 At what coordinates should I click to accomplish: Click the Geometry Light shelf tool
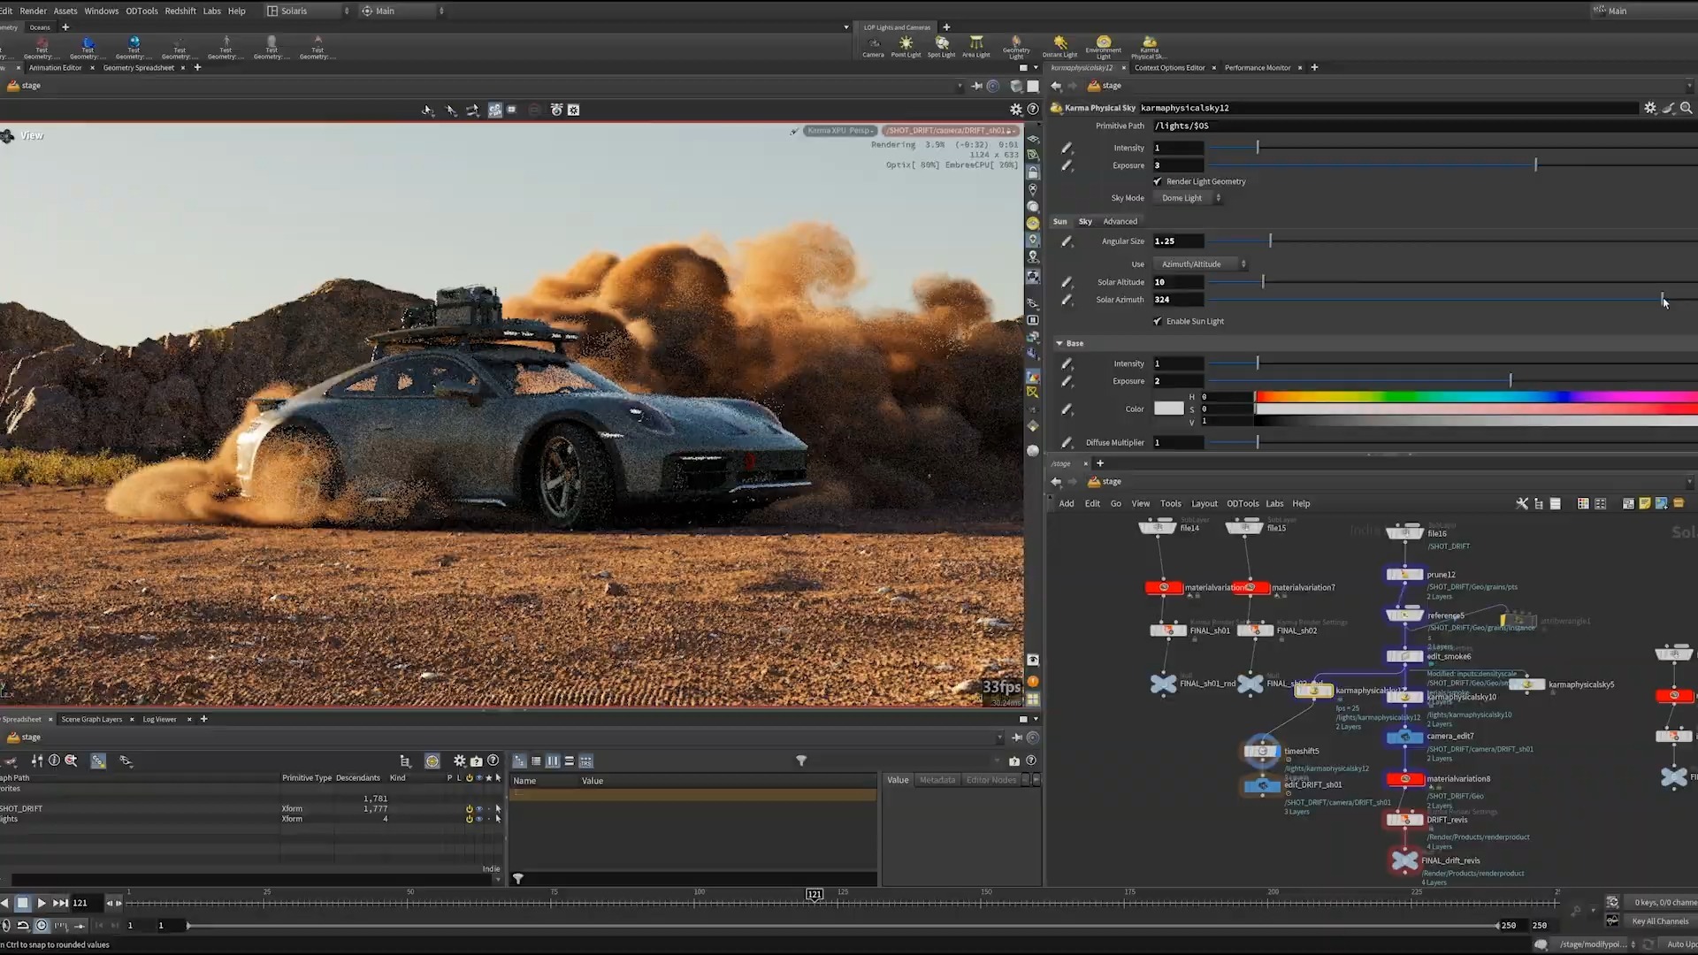(1015, 44)
